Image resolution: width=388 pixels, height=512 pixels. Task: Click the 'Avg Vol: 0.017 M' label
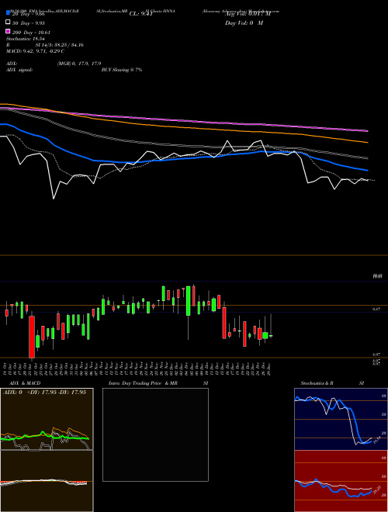tap(248, 14)
